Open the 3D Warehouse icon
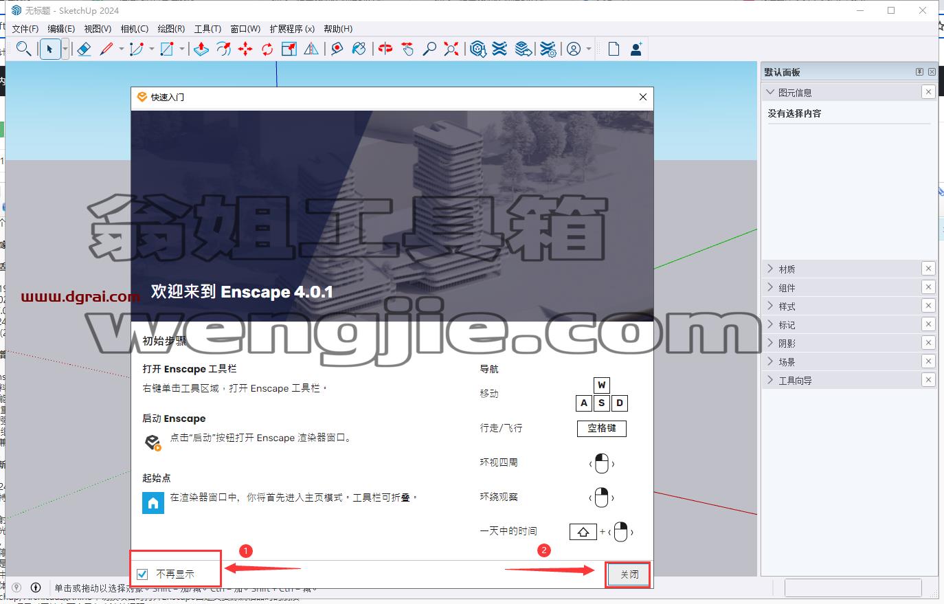944x604 pixels. pyautogui.click(x=478, y=49)
